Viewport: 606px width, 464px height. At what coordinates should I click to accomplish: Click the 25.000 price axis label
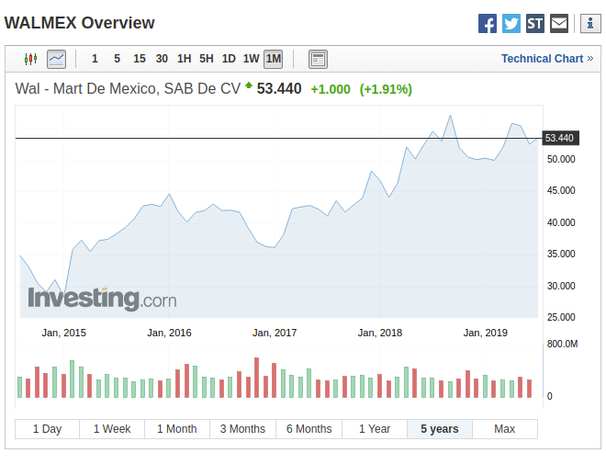[561, 318]
